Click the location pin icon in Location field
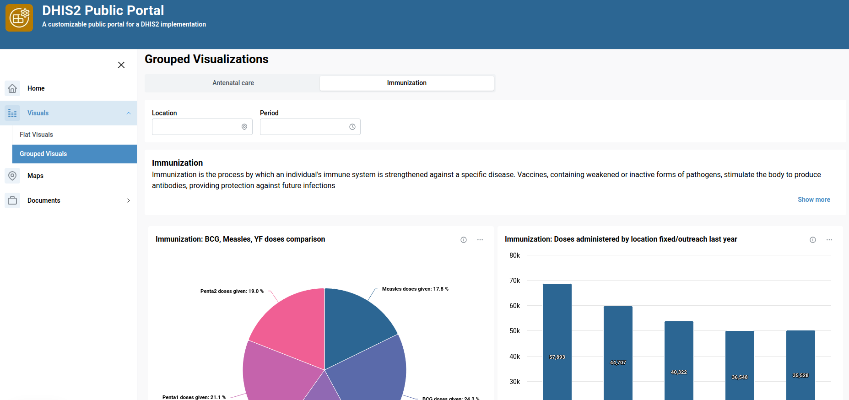 pos(244,127)
